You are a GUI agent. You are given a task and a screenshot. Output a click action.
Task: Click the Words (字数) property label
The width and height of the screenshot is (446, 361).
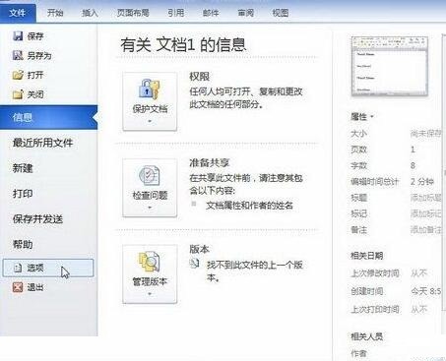coord(359,165)
